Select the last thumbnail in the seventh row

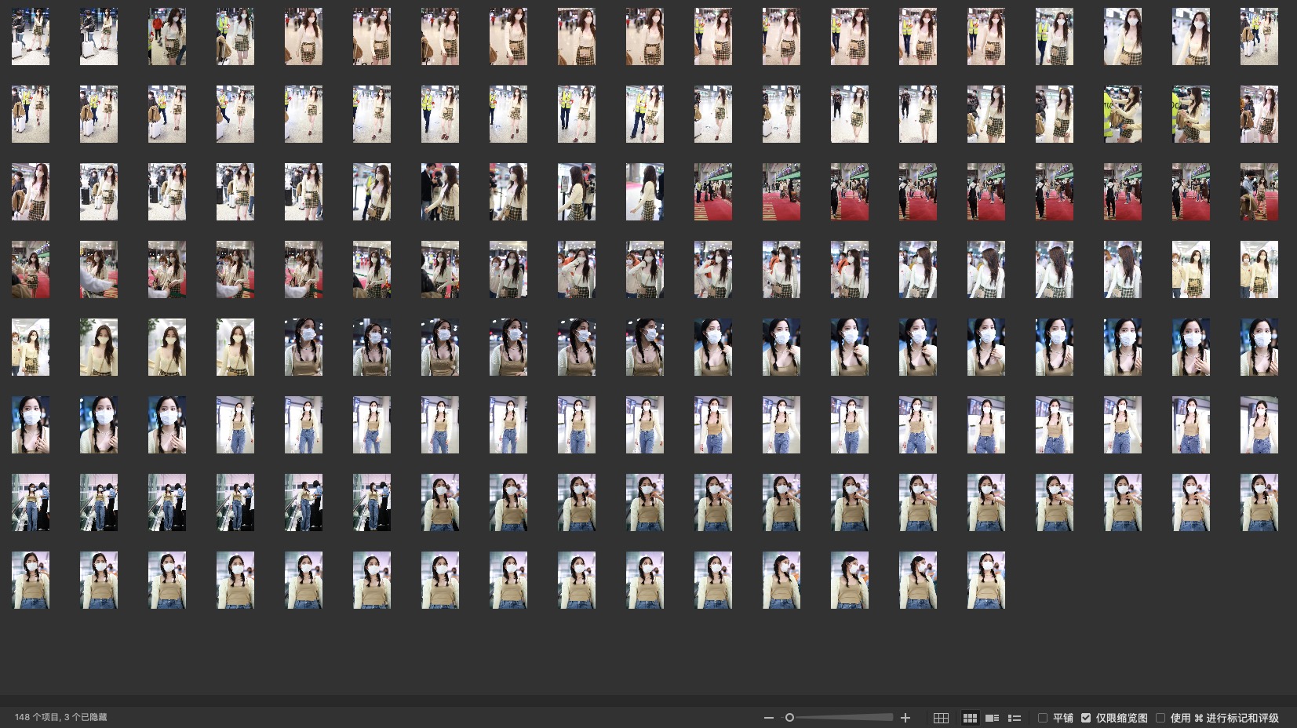(x=1259, y=503)
